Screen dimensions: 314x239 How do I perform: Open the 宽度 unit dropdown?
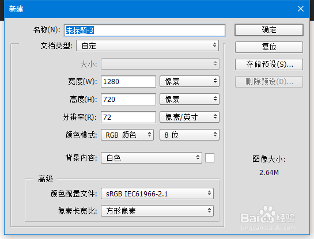click(190, 81)
